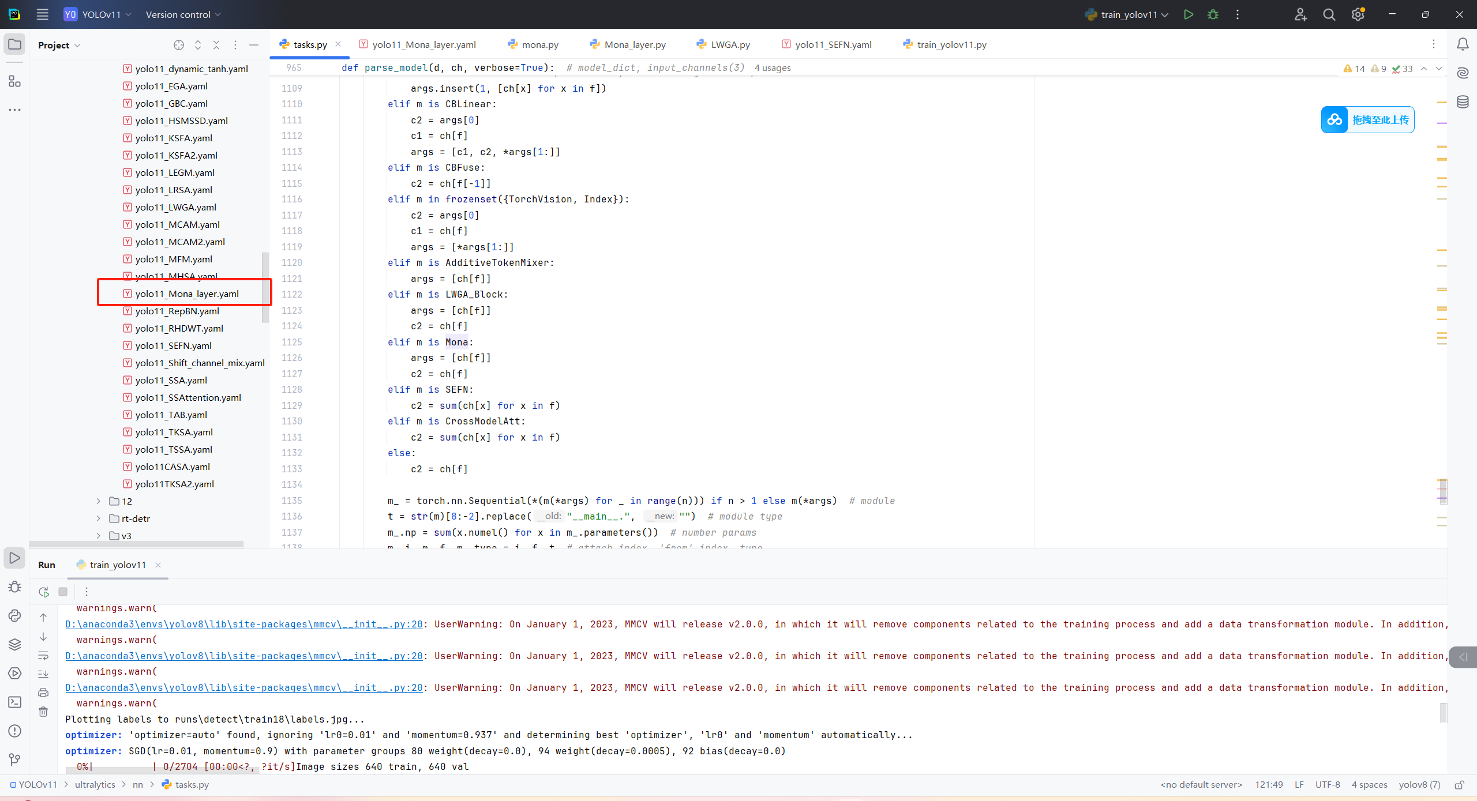The height and width of the screenshot is (801, 1477).
Task: Open the Database tool window
Action: tap(1463, 102)
